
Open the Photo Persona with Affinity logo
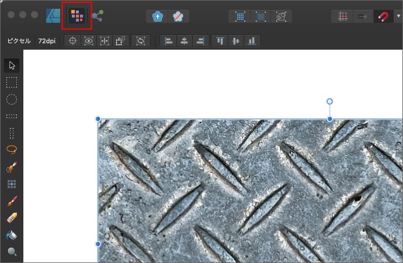point(53,16)
